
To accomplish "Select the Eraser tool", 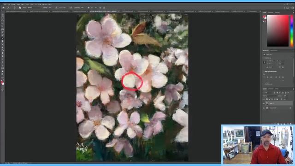I will coord(2,47).
